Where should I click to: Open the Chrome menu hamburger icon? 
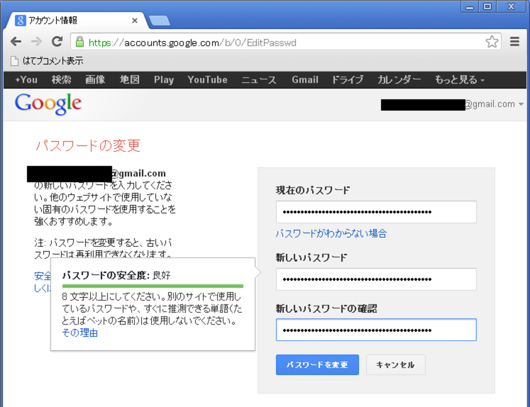pyautogui.click(x=515, y=42)
